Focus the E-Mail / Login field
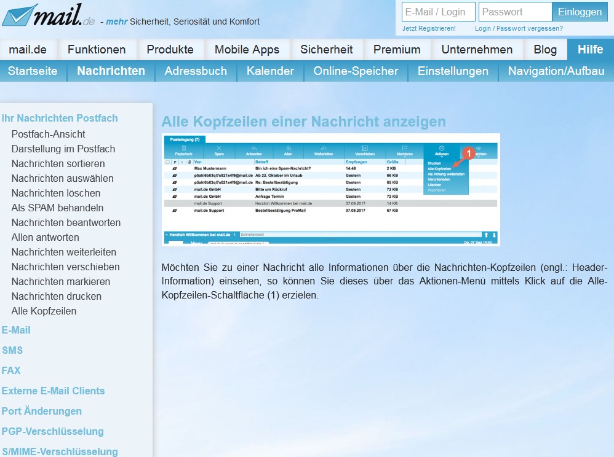Screen dimensions: 614x457 [438, 12]
